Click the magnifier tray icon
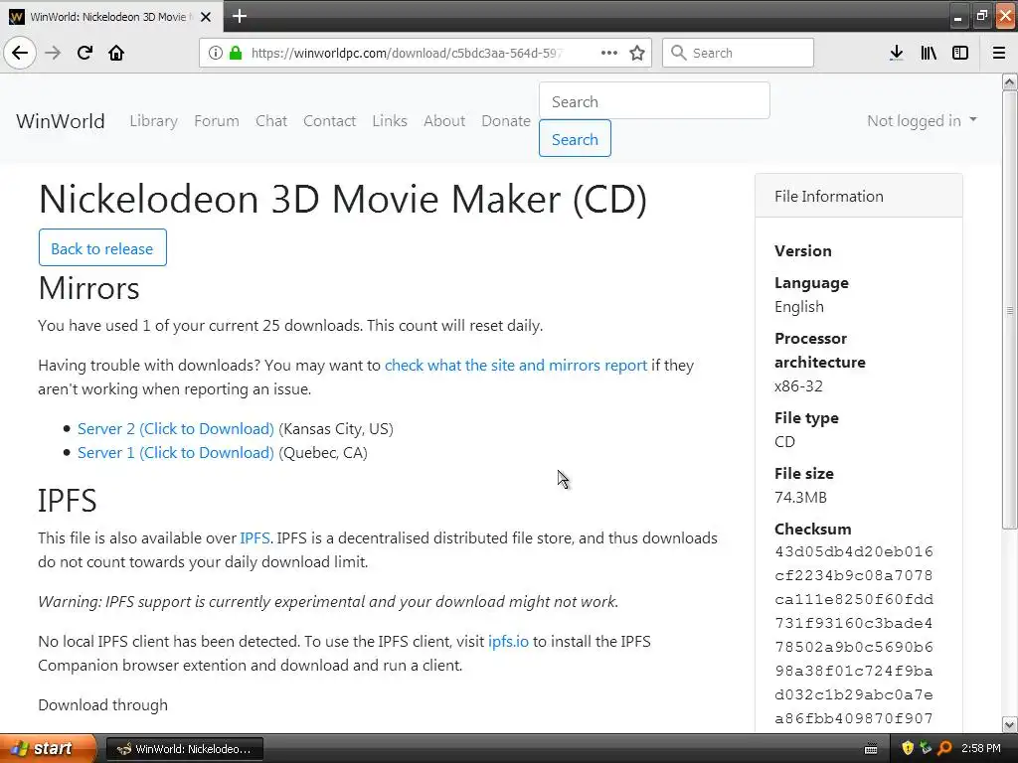This screenshot has width=1018, height=763. point(944,749)
